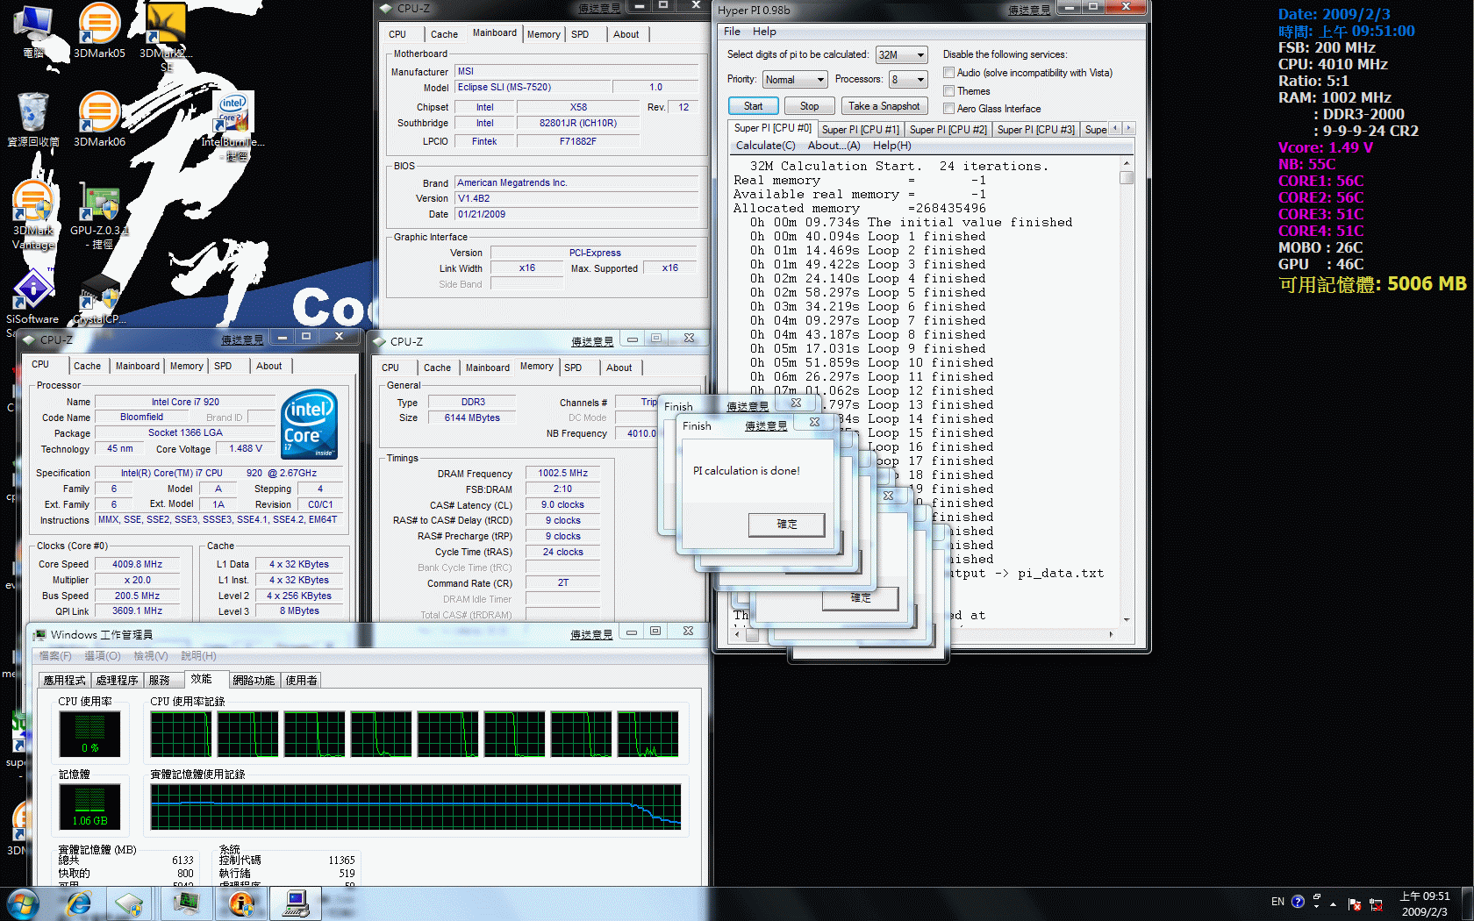The image size is (1474, 921).
Task: Select the SiSoftware Sandra desktop shortcut
Action: [33, 303]
